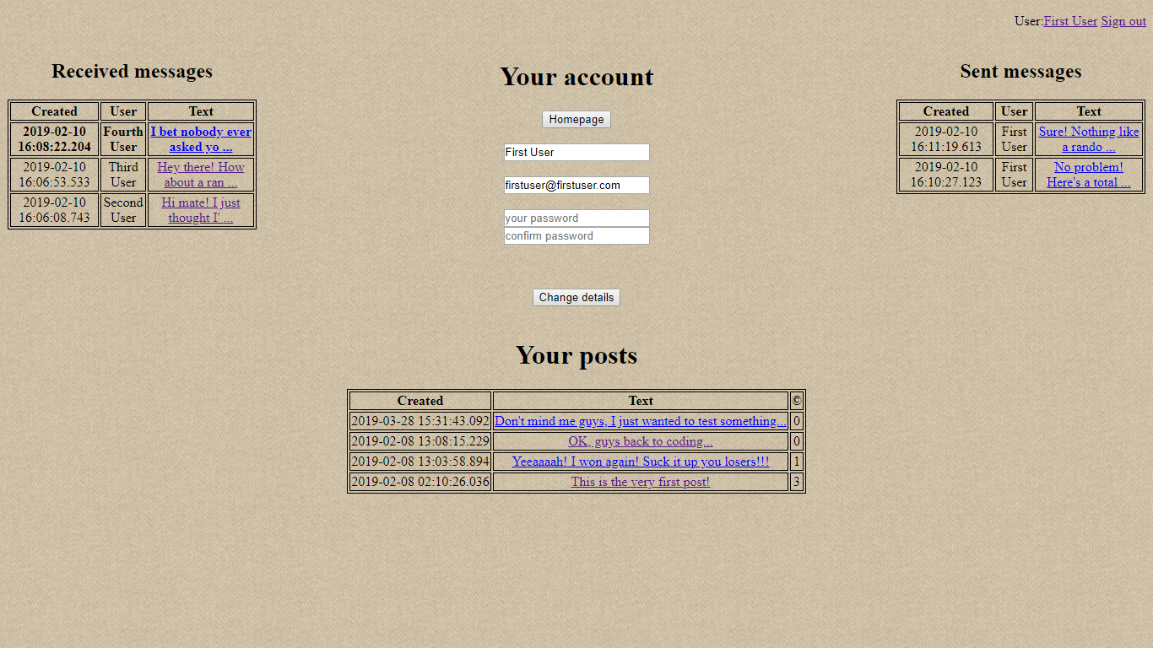Click comment count 0 for OK guys post

tap(797, 441)
